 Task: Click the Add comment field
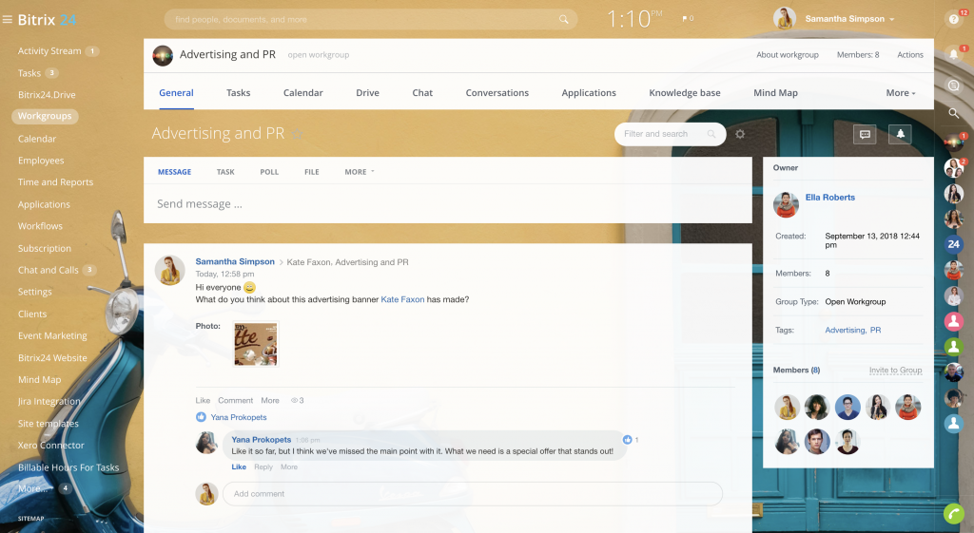pyautogui.click(x=472, y=494)
